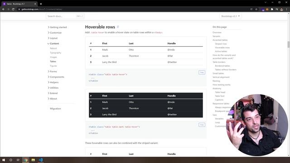
Task: Click the page's vertical scrollbar thumb
Action: (x=288, y=44)
